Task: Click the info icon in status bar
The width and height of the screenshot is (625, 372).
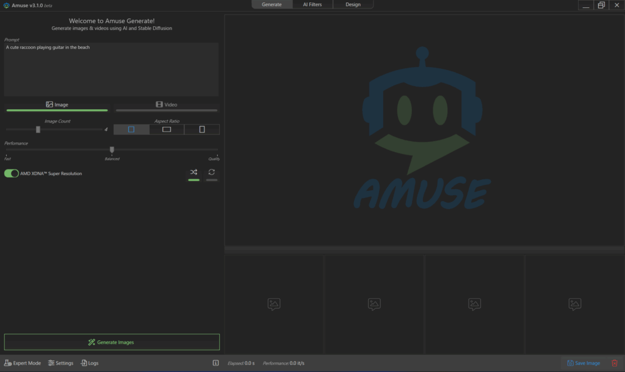Action: coord(215,363)
